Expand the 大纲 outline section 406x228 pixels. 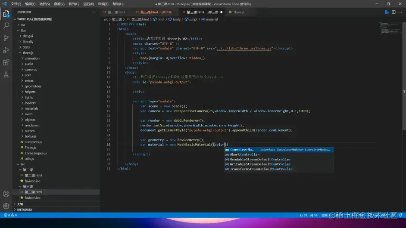[x=20, y=204]
